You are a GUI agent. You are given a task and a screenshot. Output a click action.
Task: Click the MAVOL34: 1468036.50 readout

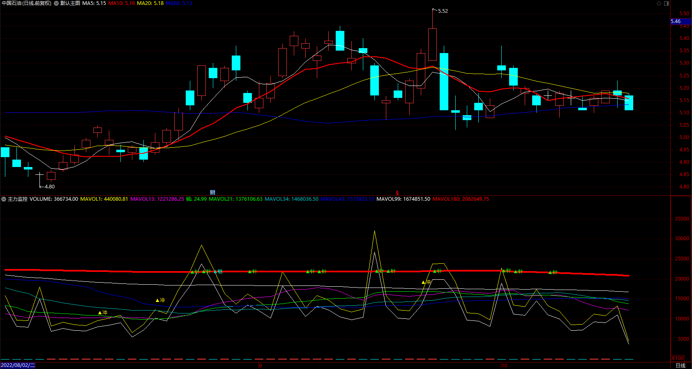[x=291, y=199]
